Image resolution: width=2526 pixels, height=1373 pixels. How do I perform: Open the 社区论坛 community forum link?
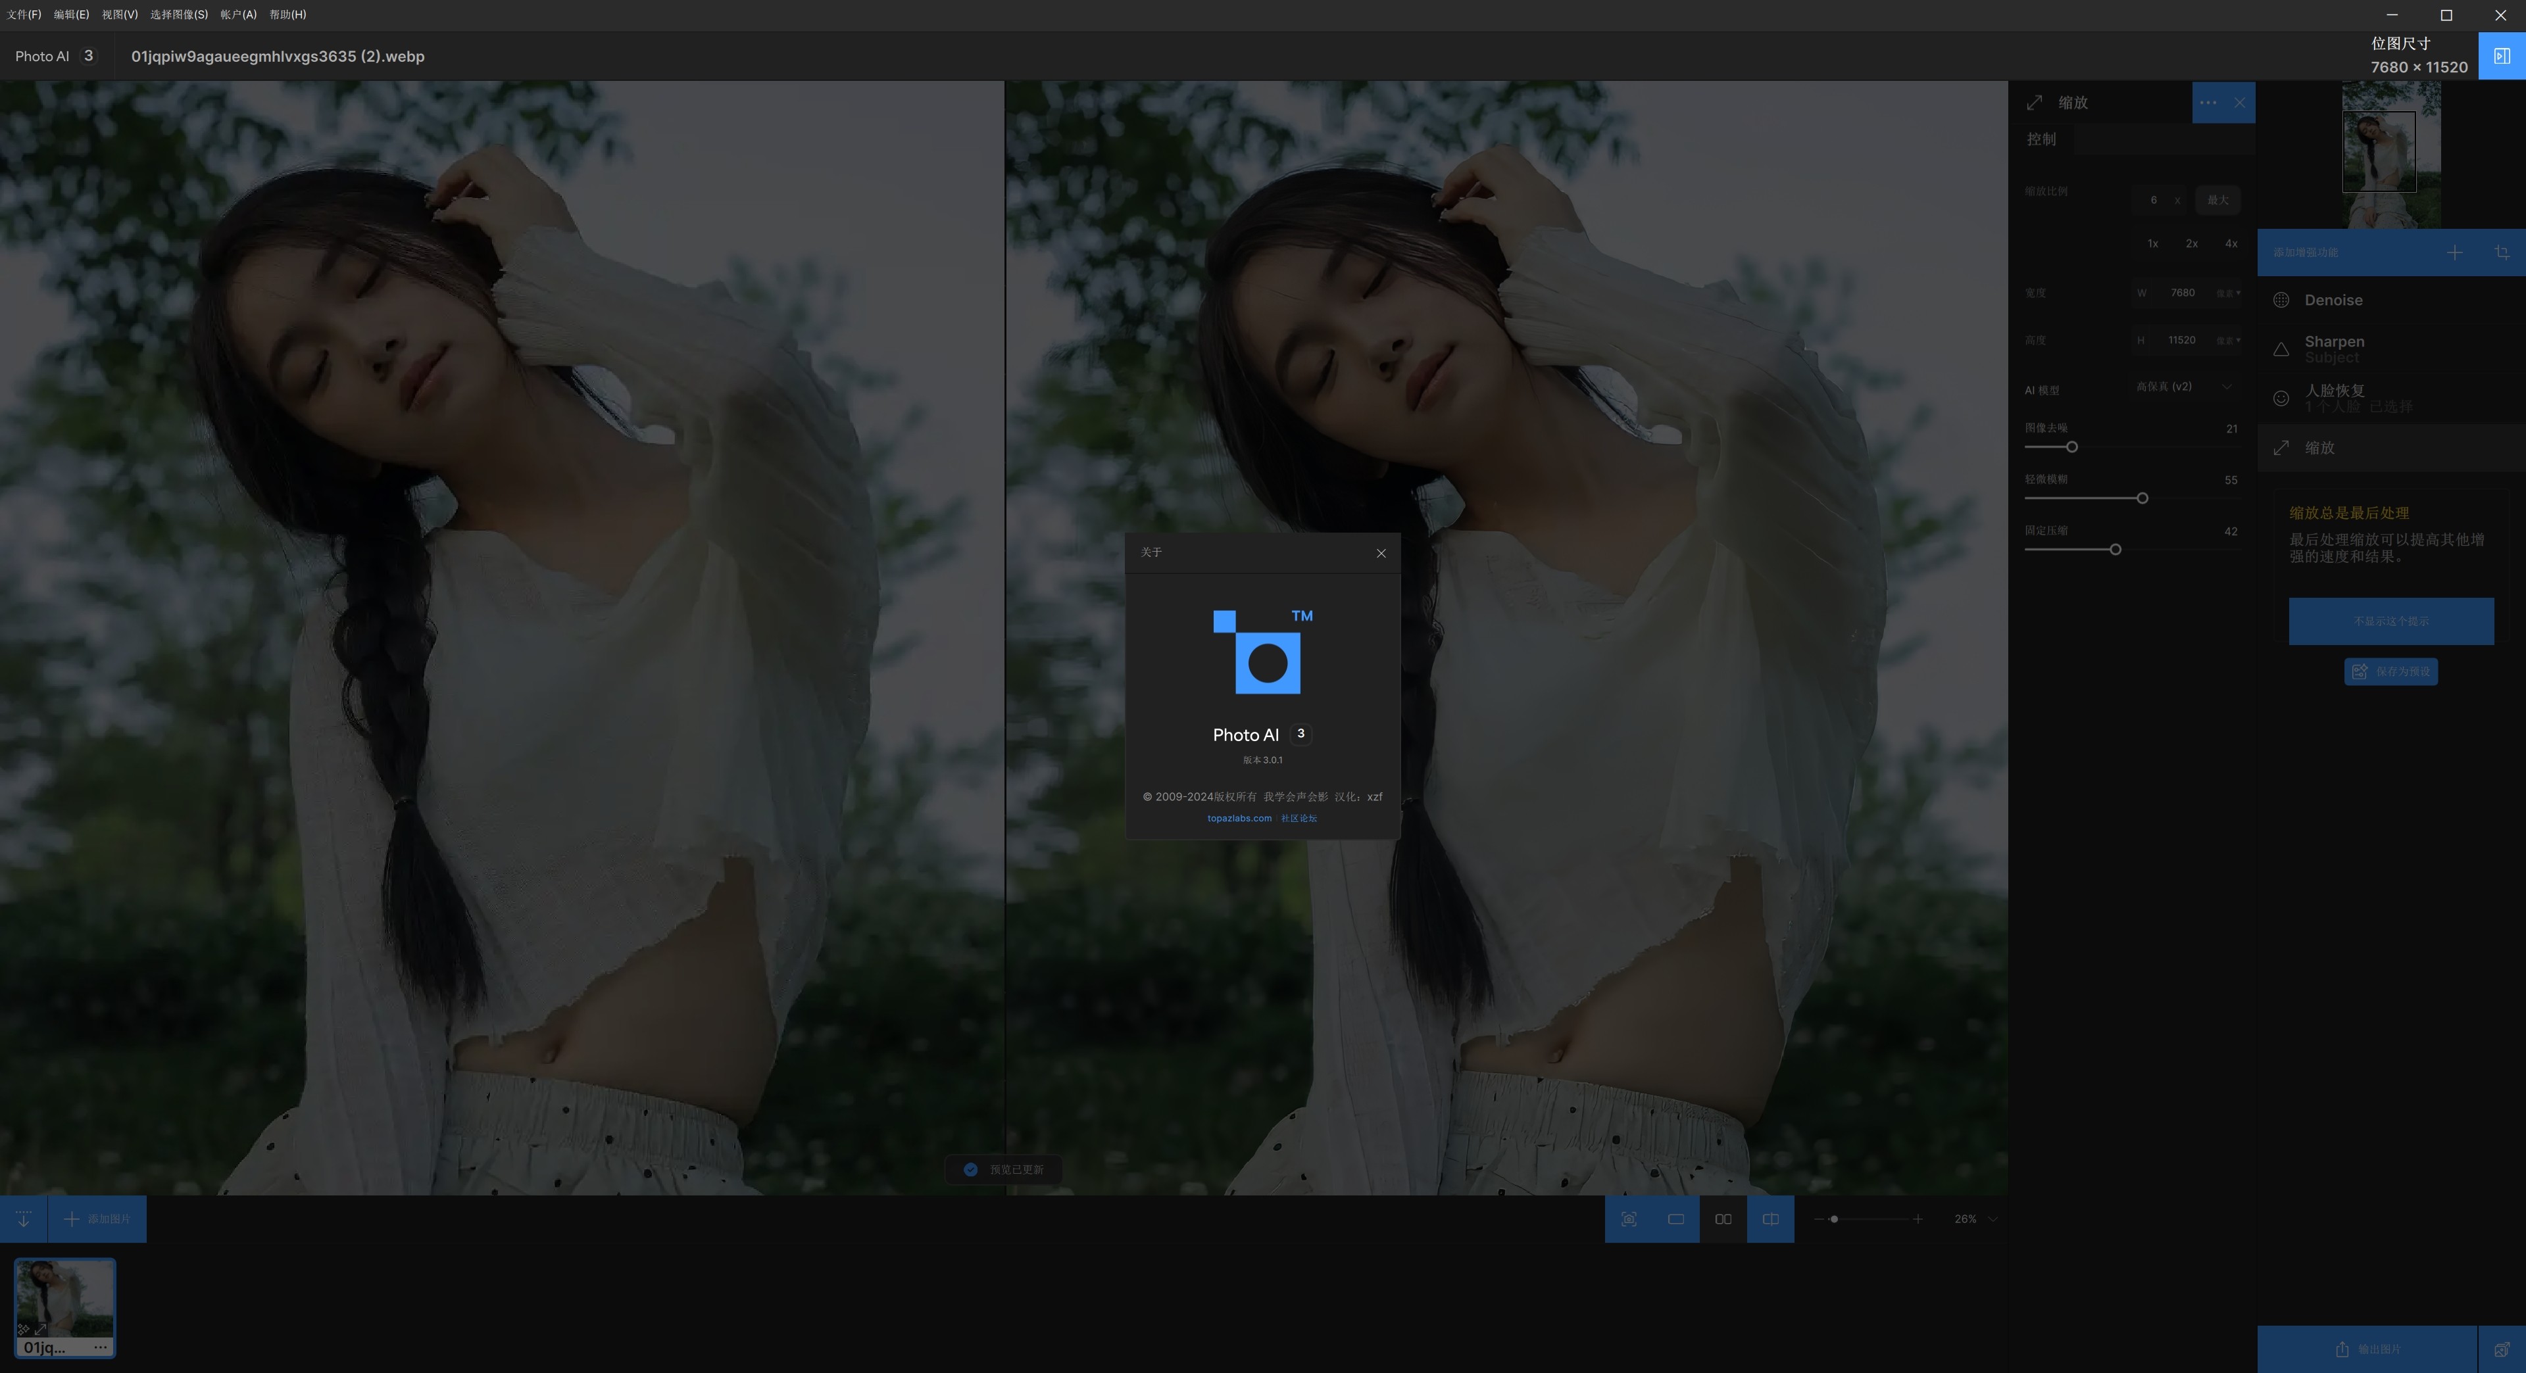tap(1299, 818)
